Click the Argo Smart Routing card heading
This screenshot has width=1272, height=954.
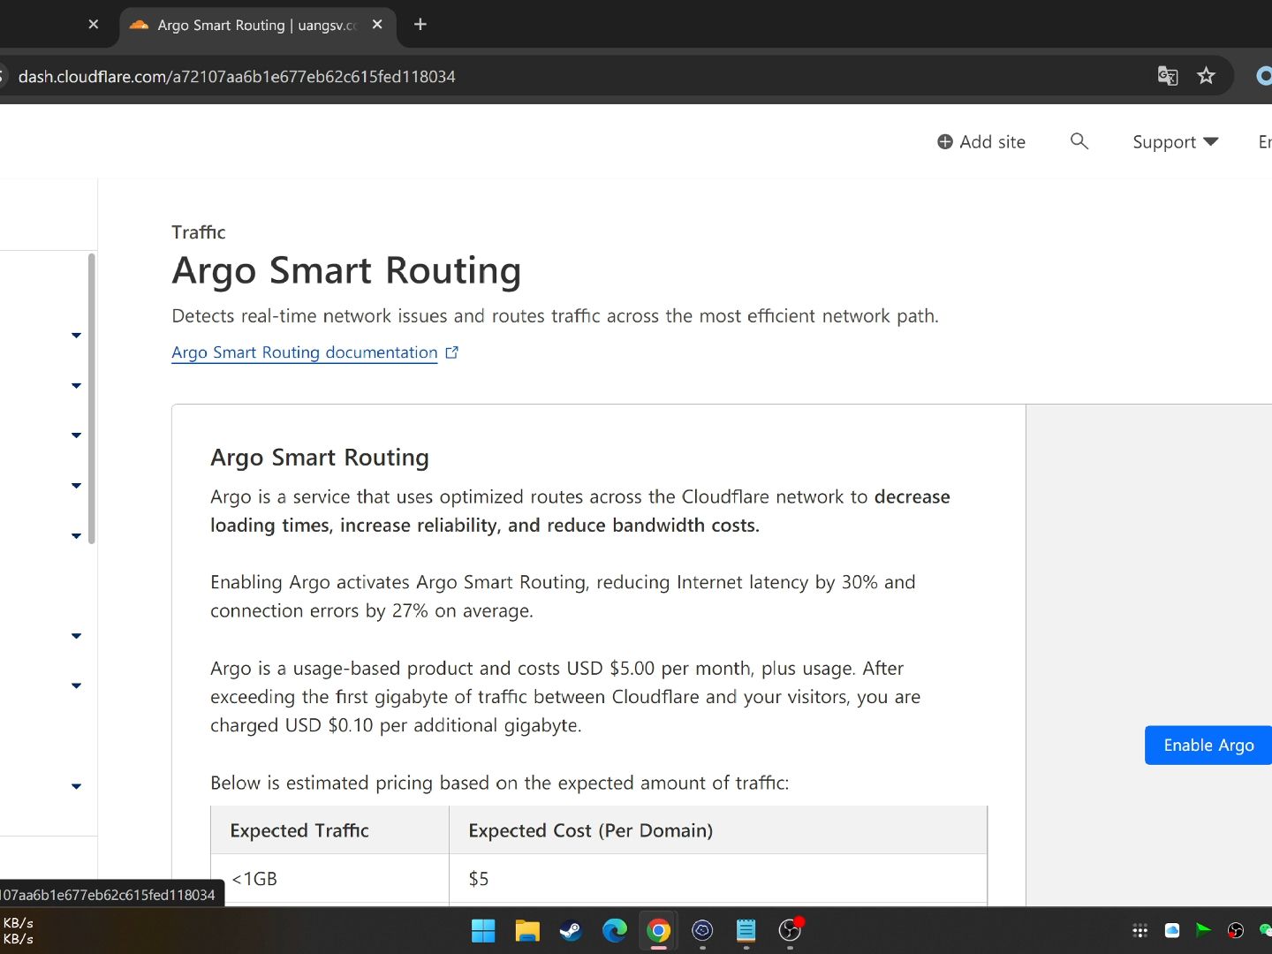tap(320, 458)
